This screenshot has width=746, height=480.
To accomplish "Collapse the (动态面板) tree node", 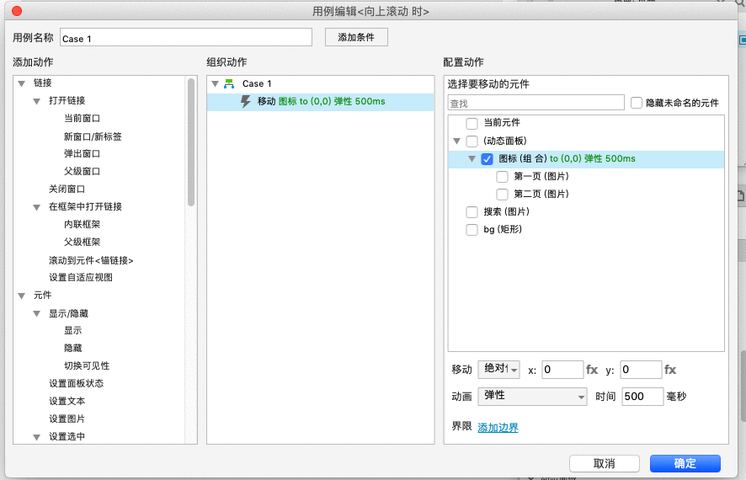I will click(456, 141).
